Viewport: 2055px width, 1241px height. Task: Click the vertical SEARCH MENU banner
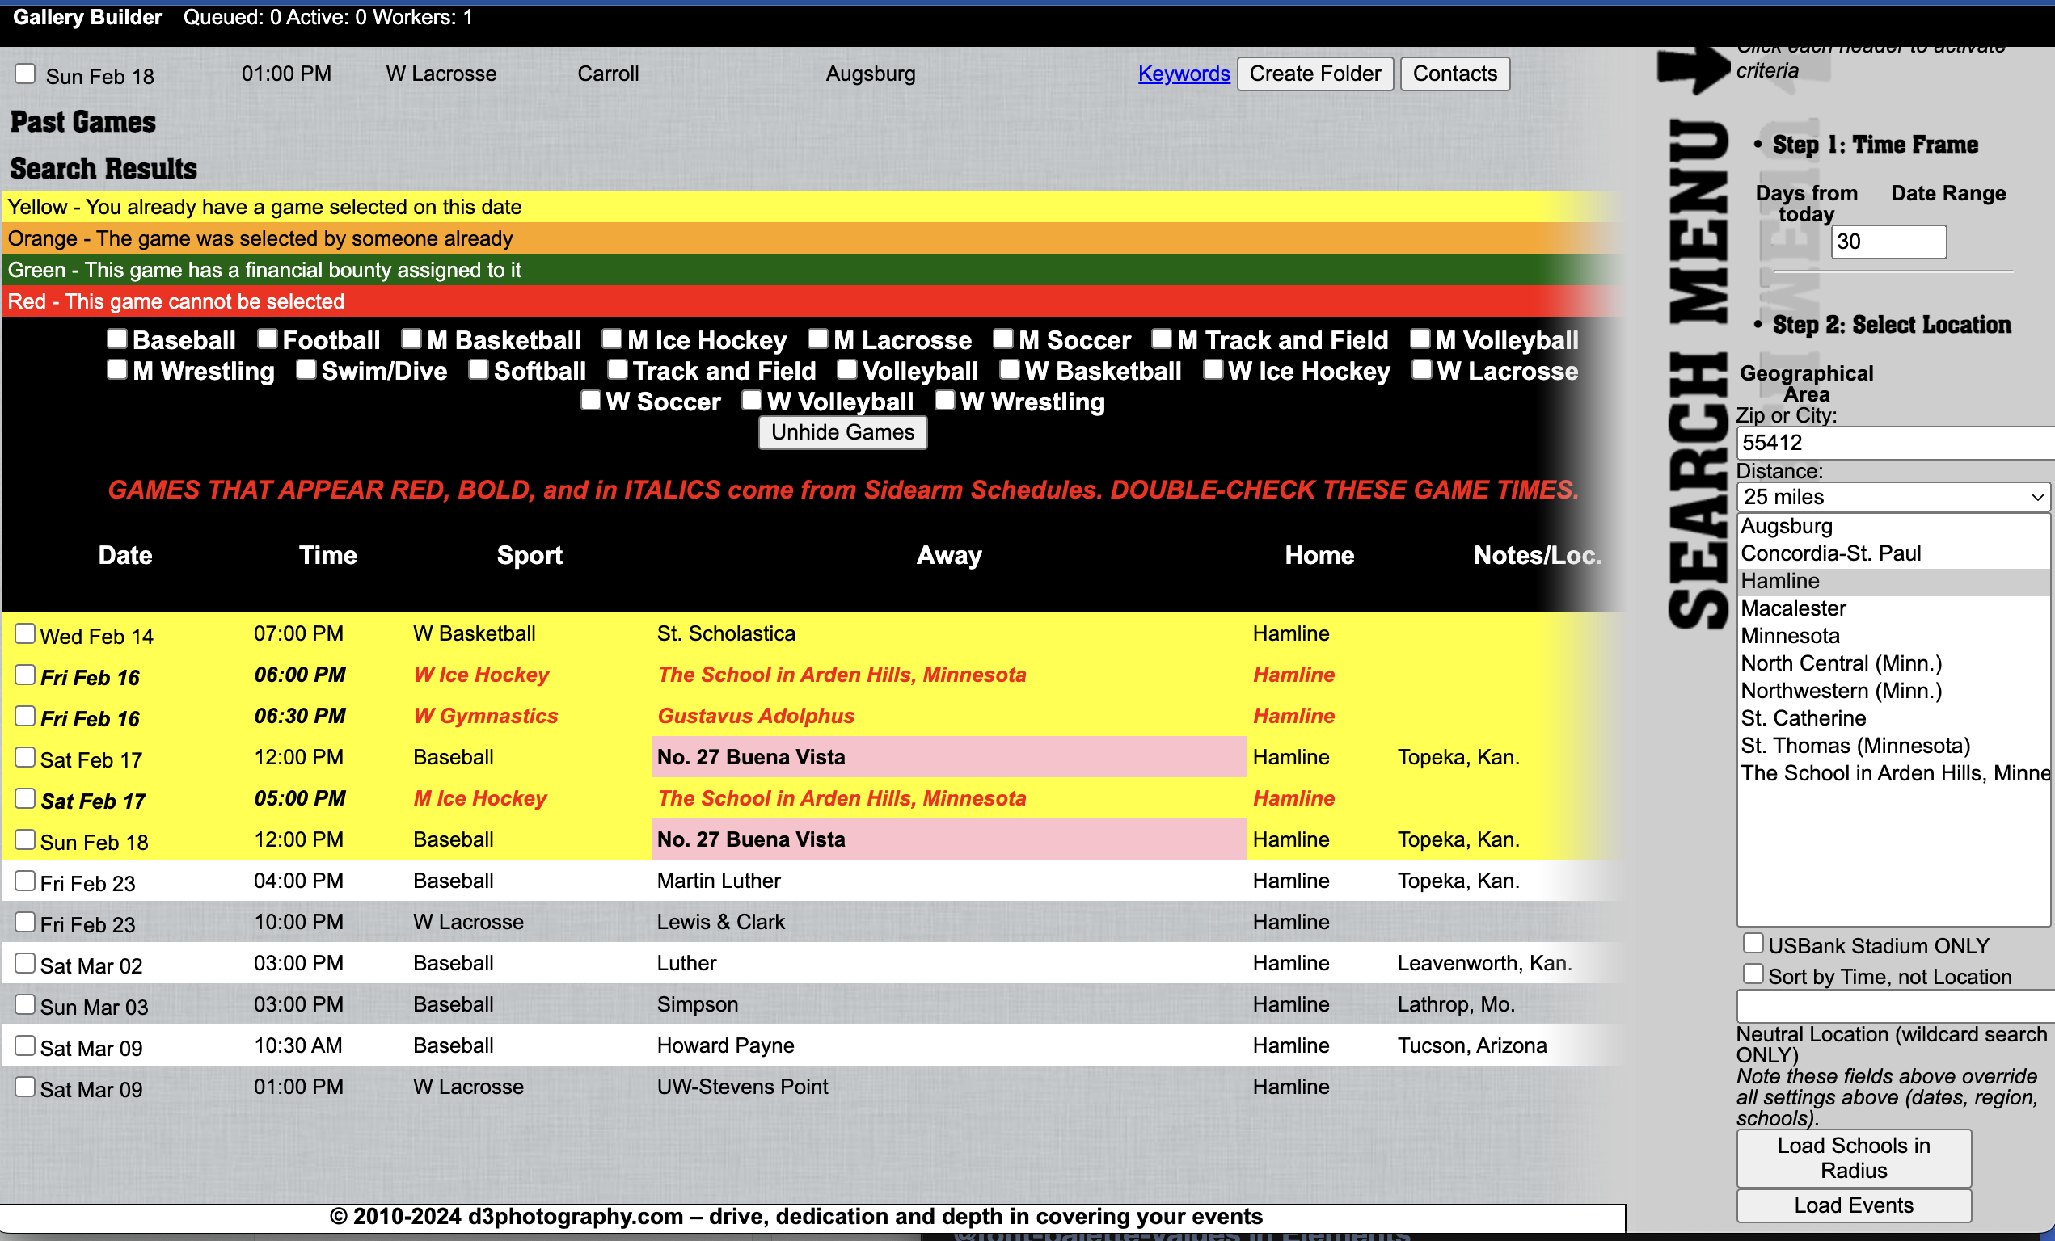pyautogui.click(x=1697, y=375)
